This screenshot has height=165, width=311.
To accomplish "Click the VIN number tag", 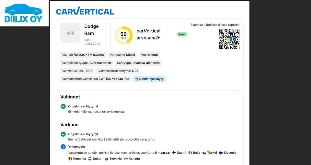I will pos(83,55).
